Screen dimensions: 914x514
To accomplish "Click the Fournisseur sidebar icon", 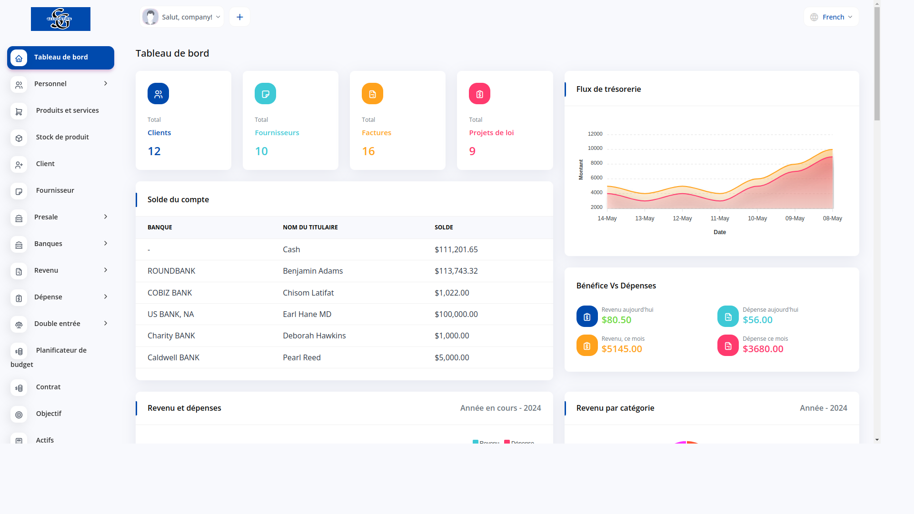I will [x=19, y=191].
